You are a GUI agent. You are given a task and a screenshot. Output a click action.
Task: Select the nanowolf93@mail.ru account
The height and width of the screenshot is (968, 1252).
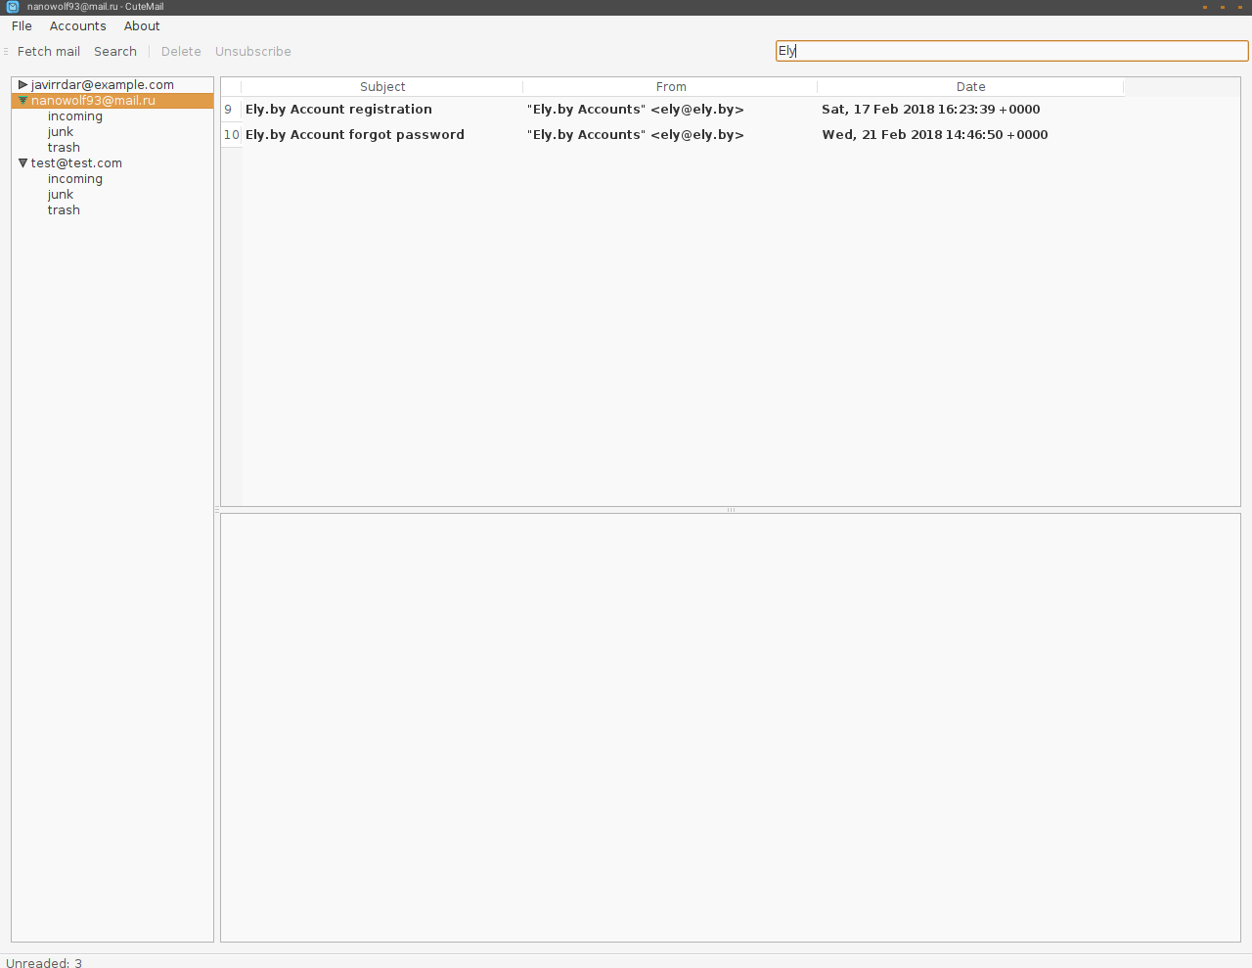point(93,101)
